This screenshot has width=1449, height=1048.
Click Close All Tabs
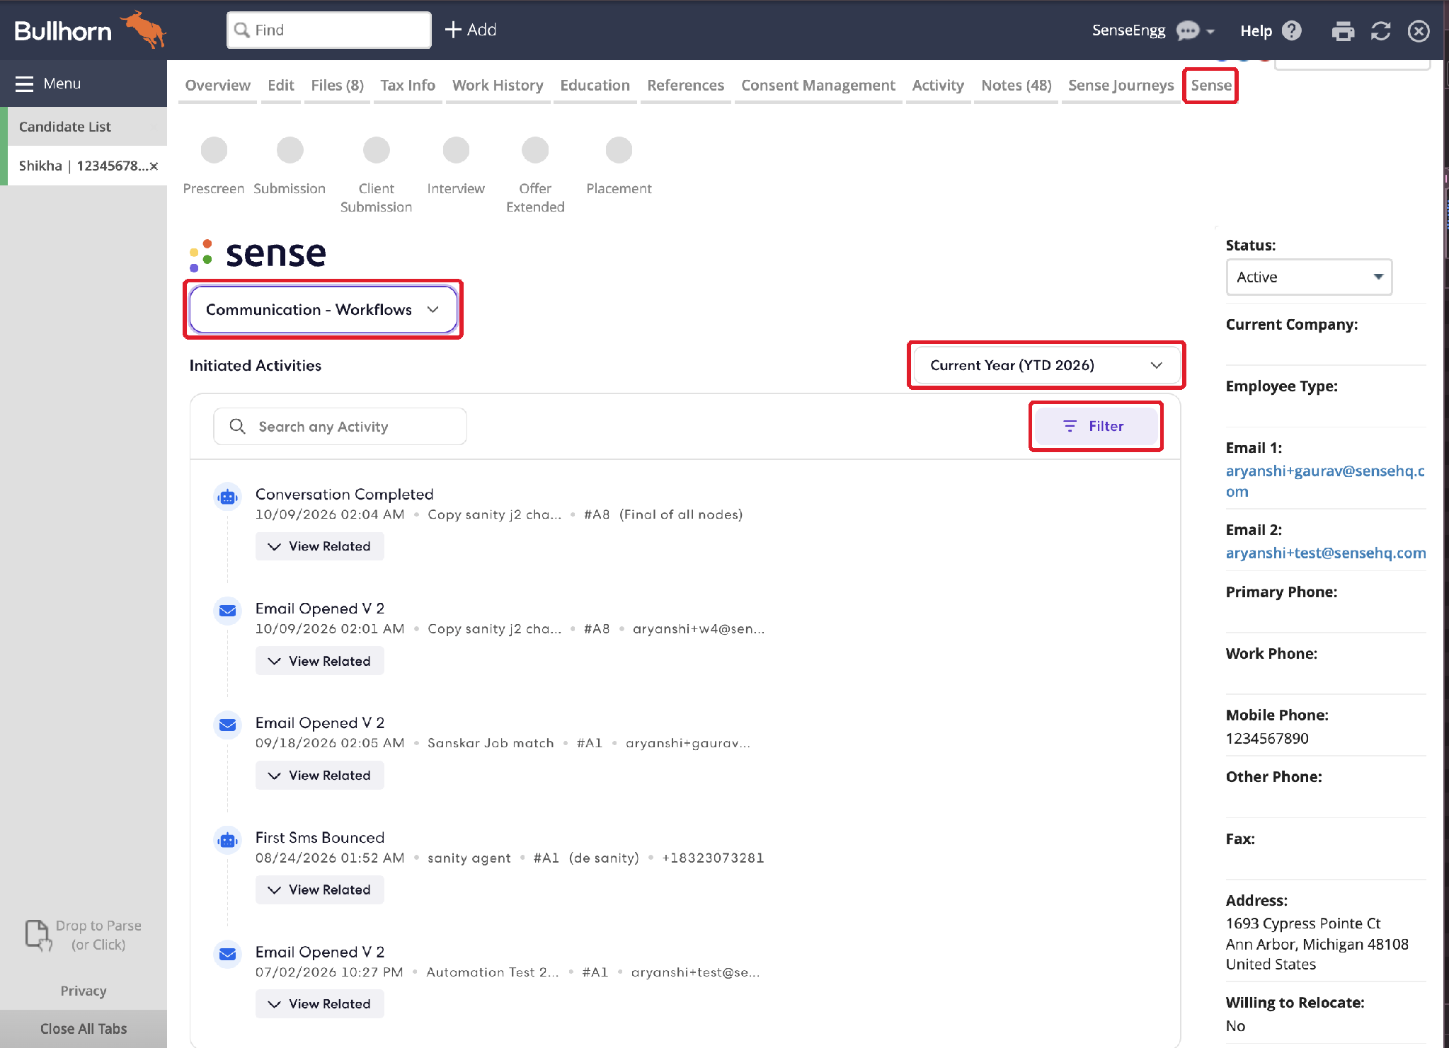coord(84,1029)
